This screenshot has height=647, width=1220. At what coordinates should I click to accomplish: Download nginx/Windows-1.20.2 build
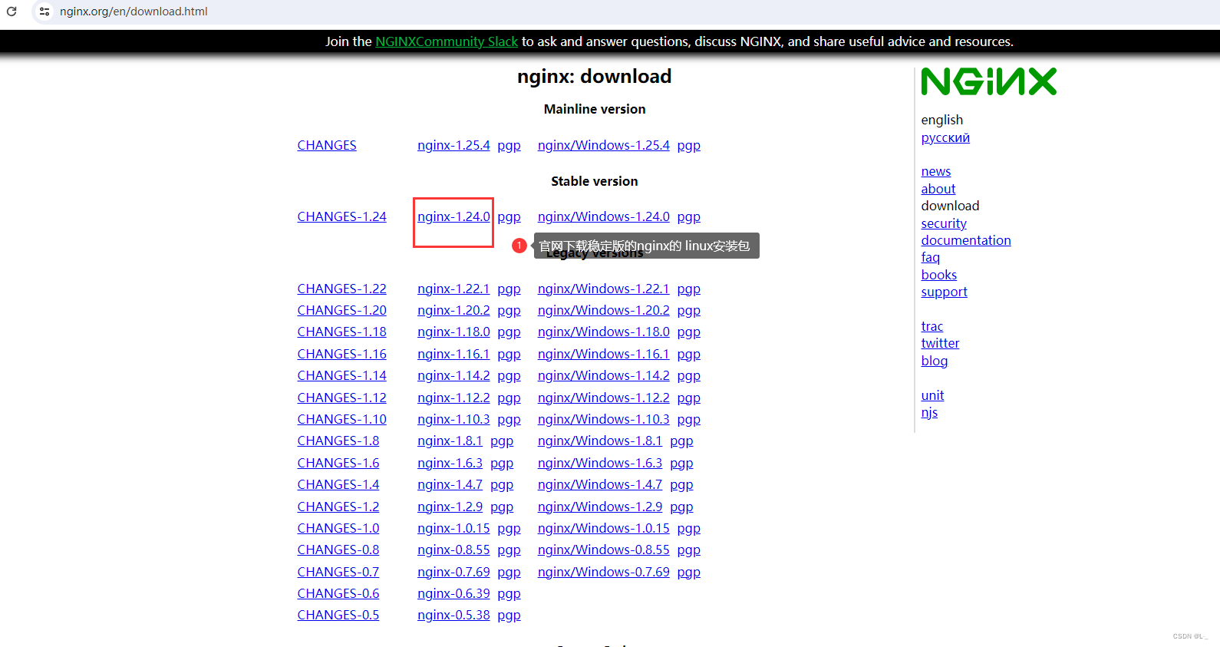(604, 310)
